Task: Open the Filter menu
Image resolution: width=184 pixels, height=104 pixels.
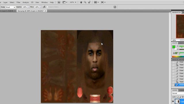Action: coord(18,2)
